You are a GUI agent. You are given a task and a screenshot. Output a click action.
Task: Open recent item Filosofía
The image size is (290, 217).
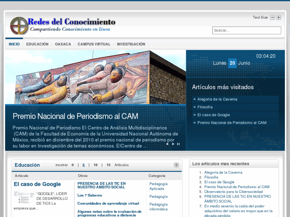point(211,177)
